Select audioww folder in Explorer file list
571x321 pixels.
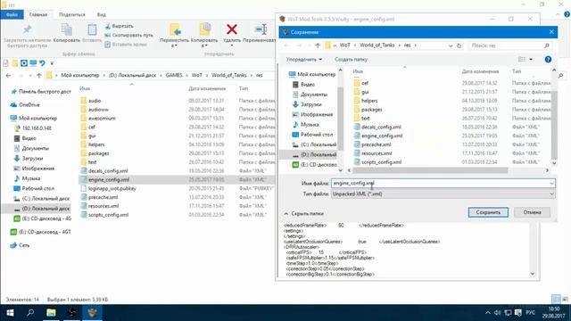click(x=98, y=109)
